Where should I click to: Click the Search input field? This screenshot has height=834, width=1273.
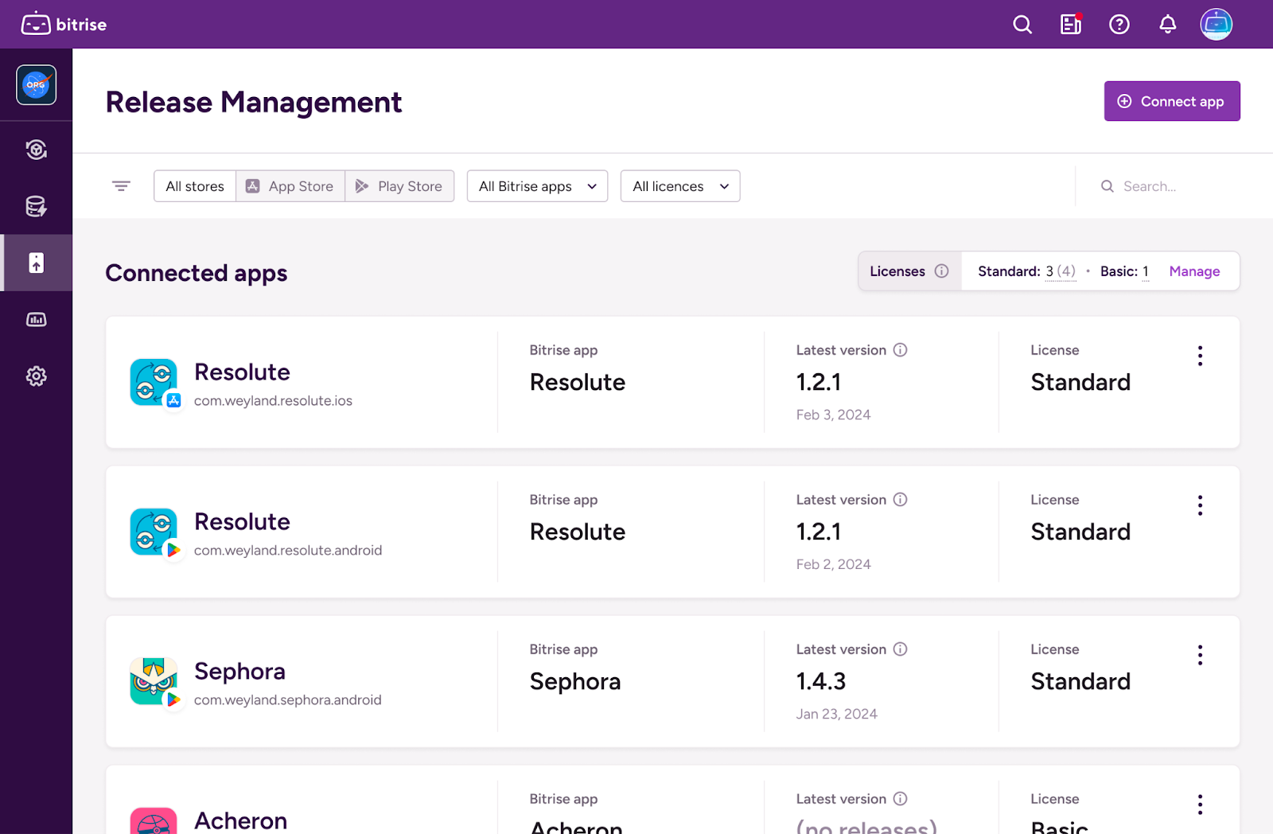(1170, 186)
